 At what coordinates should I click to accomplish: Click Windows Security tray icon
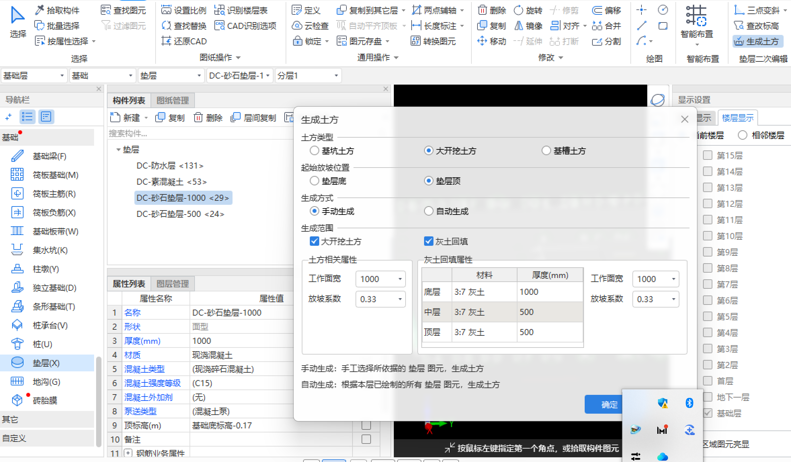(x=663, y=403)
